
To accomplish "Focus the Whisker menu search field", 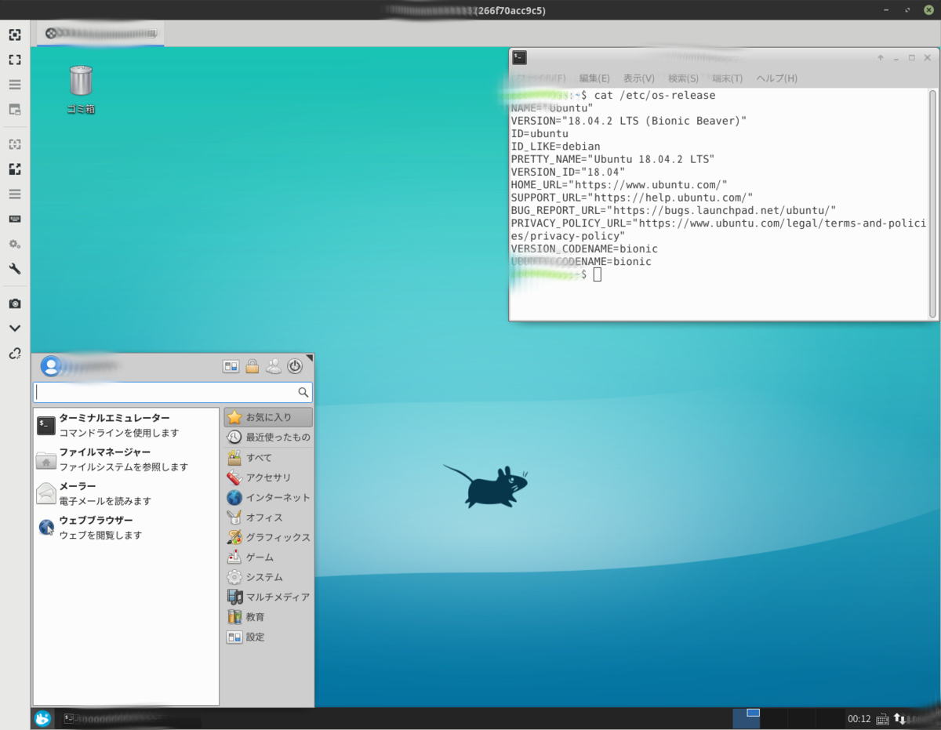I will (x=173, y=392).
